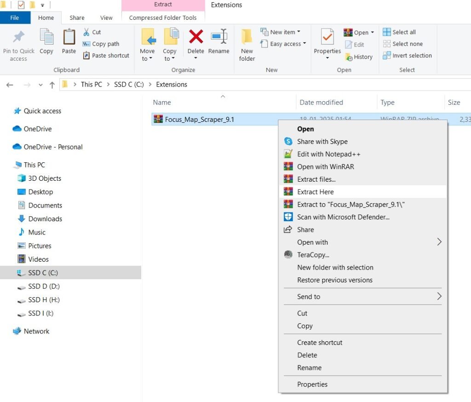Open the Compressed Folder Tools tab

162,17
